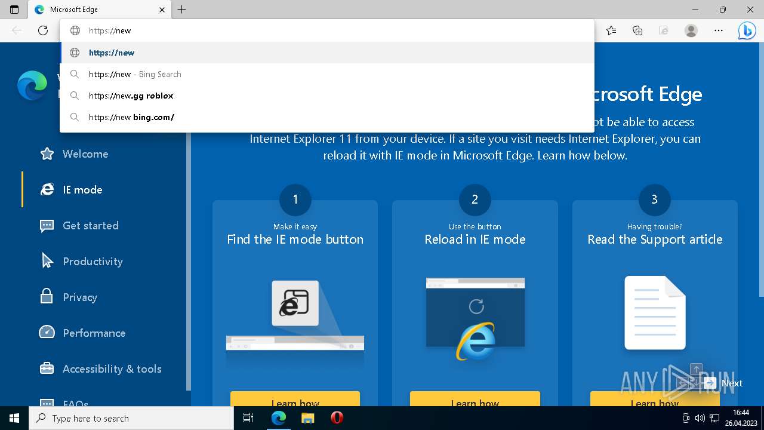Click step number 3 circle
This screenshot has height=430, width=764.
coord(655,199)
